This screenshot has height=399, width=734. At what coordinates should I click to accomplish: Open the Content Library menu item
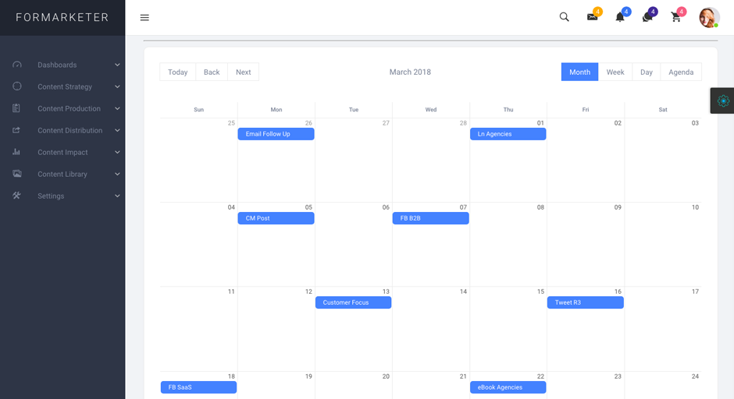(x=62, y=175)
